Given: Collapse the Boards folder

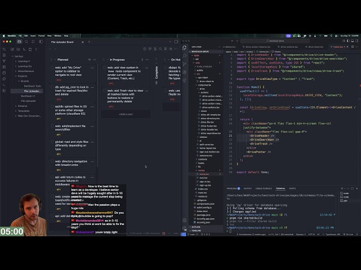Looking at the screenshot, I should pyautogui.click(x=19, y=81).
